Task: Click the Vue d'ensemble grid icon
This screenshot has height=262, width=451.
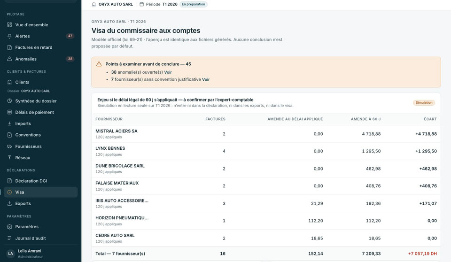Action: click(x=9, y=25)
